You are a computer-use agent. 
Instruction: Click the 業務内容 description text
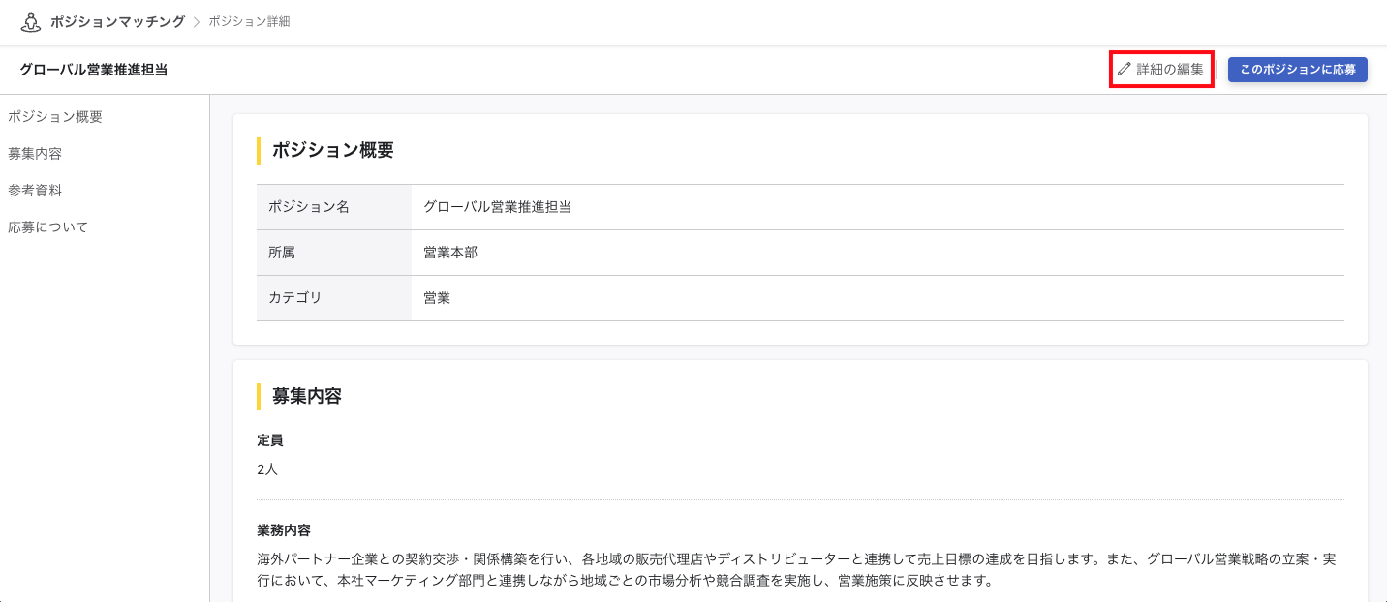point(678,556)
